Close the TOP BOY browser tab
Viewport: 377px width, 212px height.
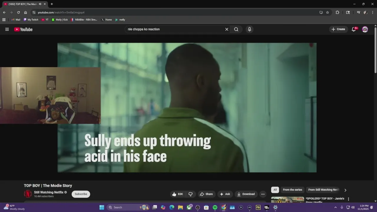[45, 4]
